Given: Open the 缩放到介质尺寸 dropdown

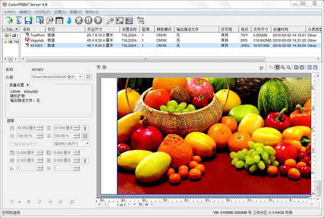Looking at the screenshot, I should (87, 144).
